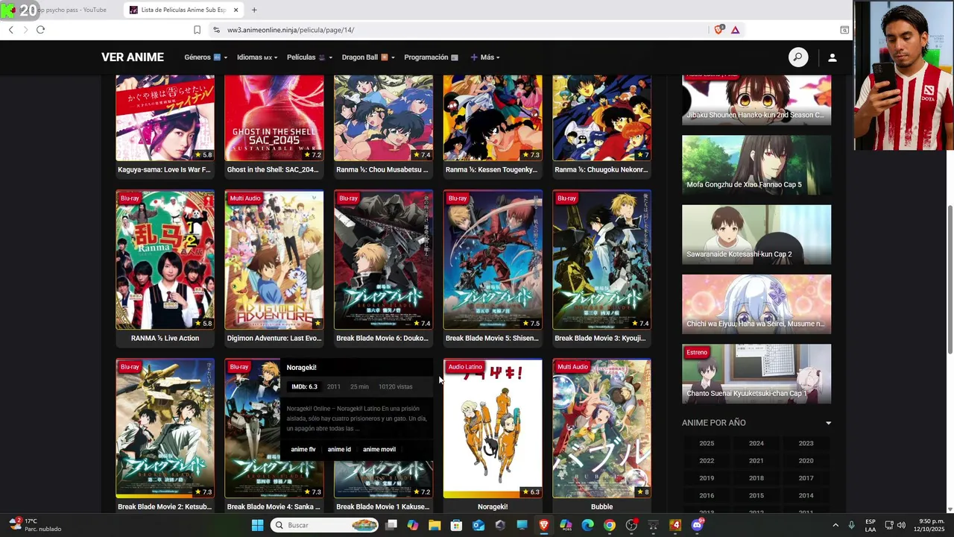Open Break Blade Movie 1 title link
The image size is (954, 537).
(x=383, y=506)
